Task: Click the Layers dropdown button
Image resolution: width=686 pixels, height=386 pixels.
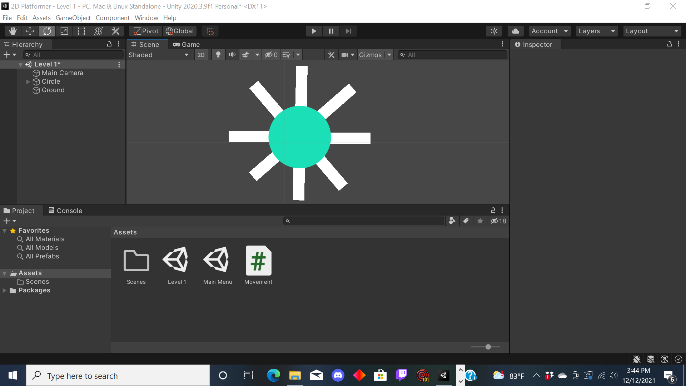Action: point(596,31)
